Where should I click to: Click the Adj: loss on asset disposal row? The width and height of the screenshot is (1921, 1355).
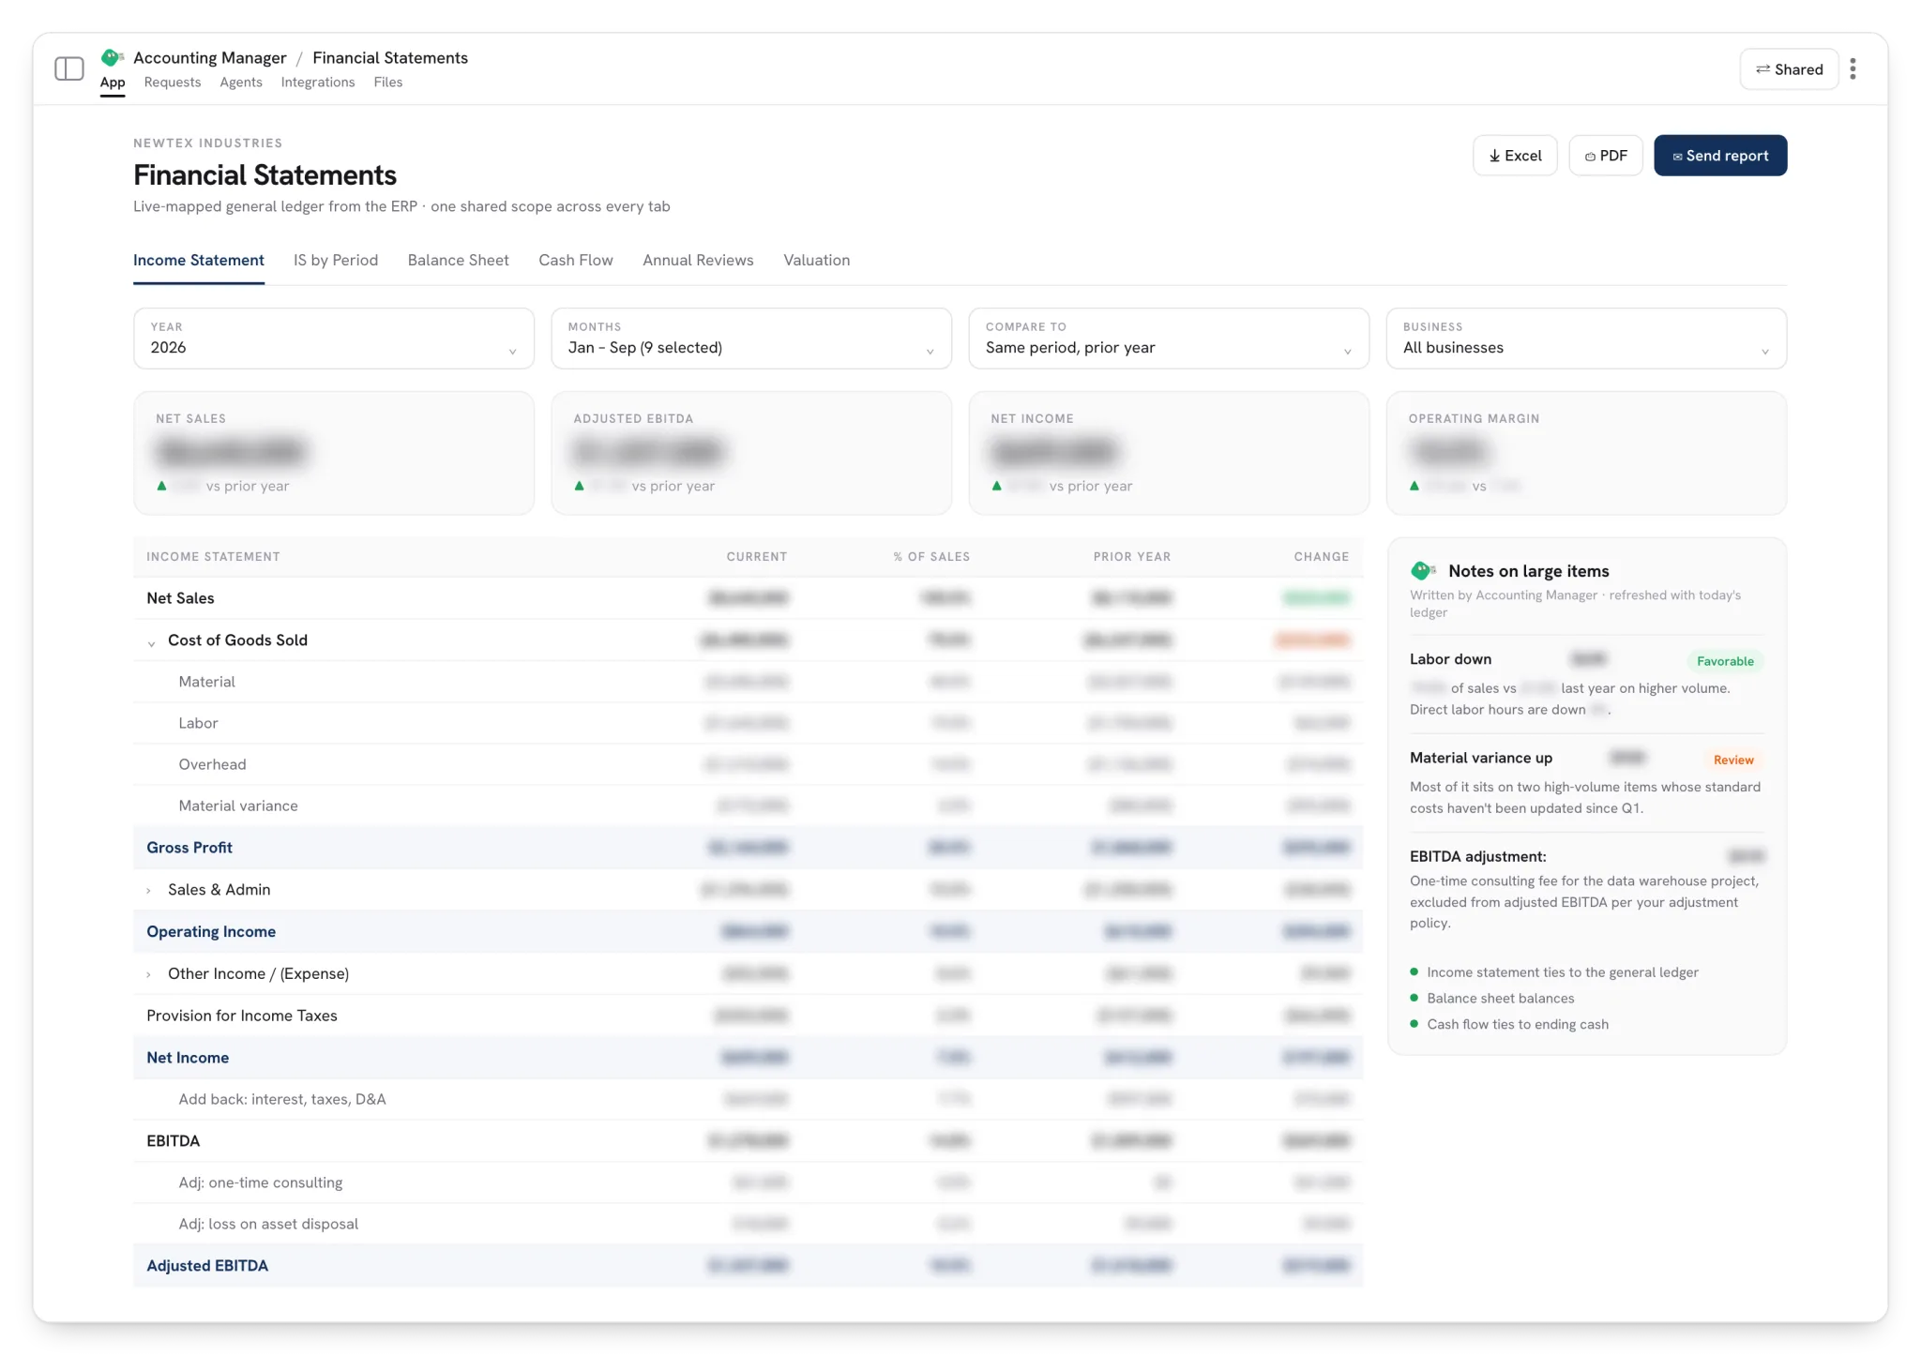[x=748, y=1224]
